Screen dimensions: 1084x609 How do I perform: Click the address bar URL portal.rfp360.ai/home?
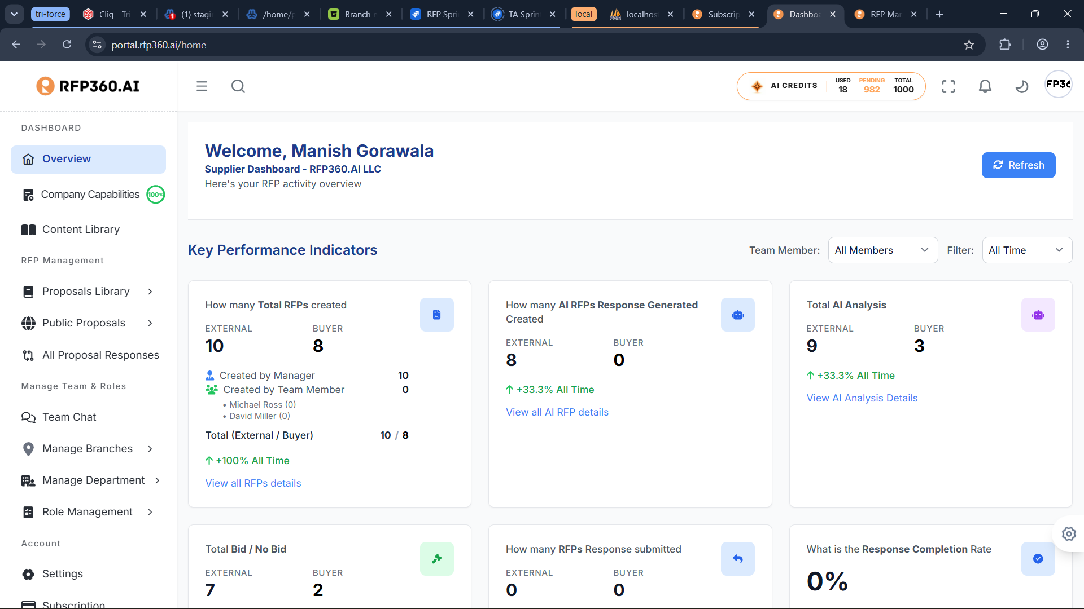[x=159, y=45]
